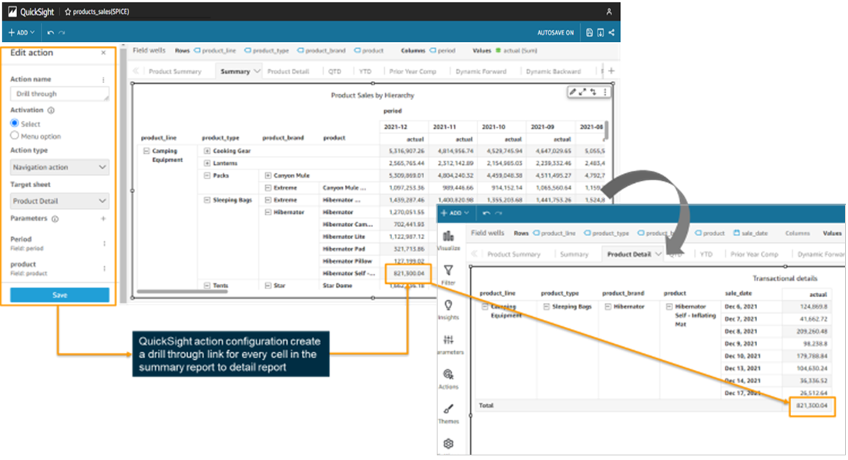Open the visual's three-dot menu
This screenshot has height=460, width=848.
(605, 92)
